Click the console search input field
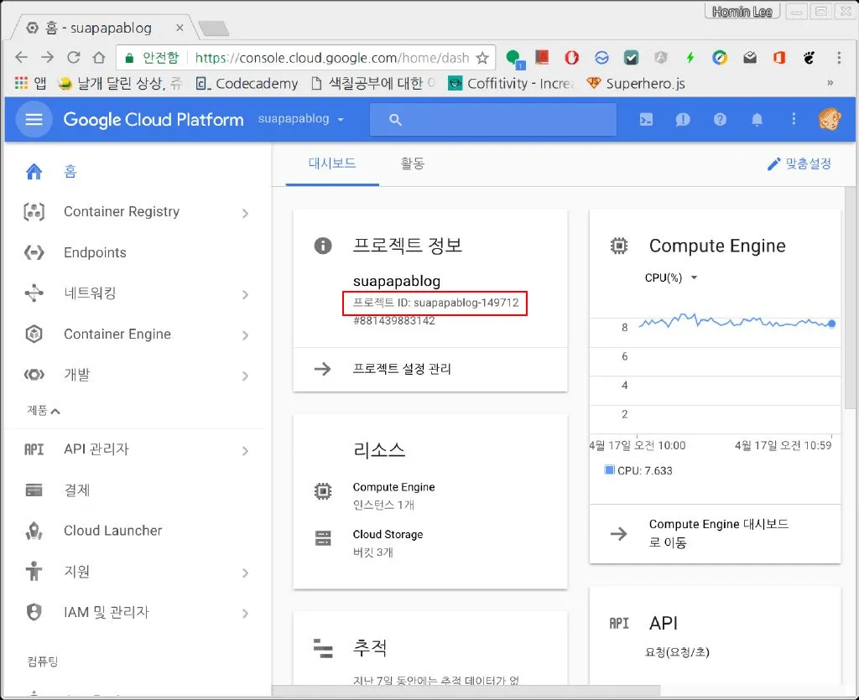Image resolution: width=859 pixels, height=700 pixels. [x=493, y=119]
